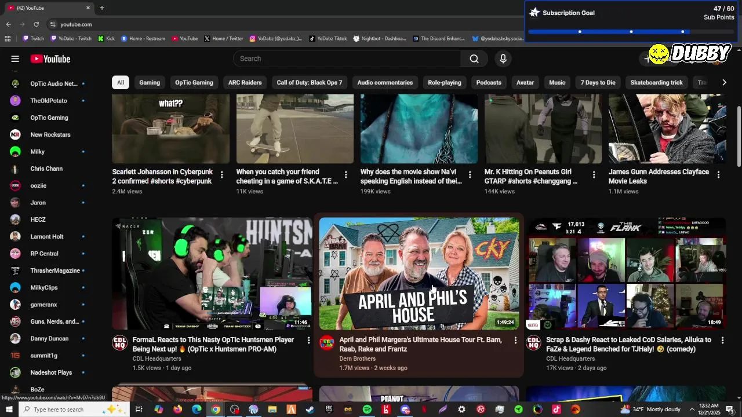Reload the page with the refresh button
This screenshot has width=742, height=417.
coord(36,24)
